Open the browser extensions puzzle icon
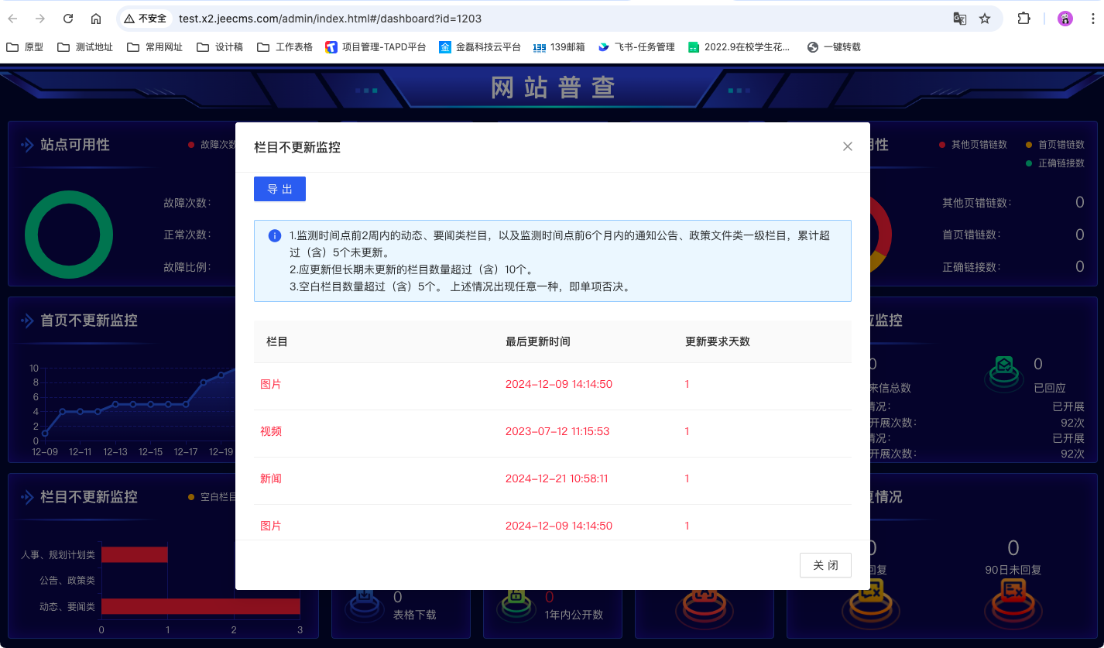The width and height of the screenshot is (1104, 648). (x=1023, y=19)
